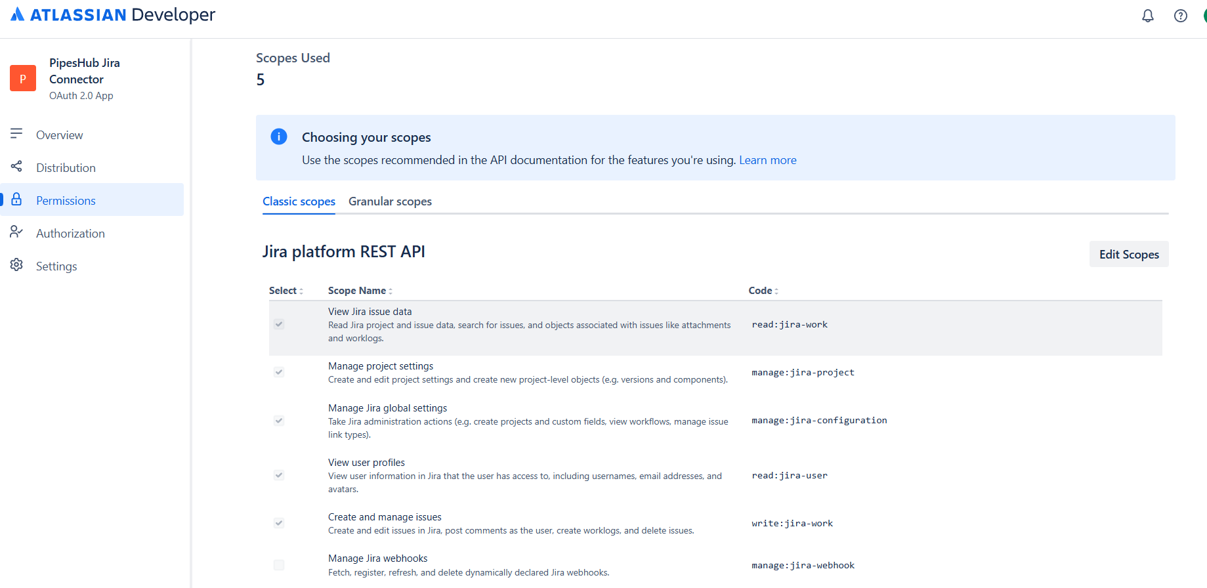Switch to the Granular scopes tab

[x=390, y=201]
